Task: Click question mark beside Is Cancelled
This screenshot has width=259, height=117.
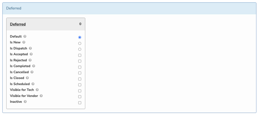Action: pyautogui.click(x=32, y=72)
